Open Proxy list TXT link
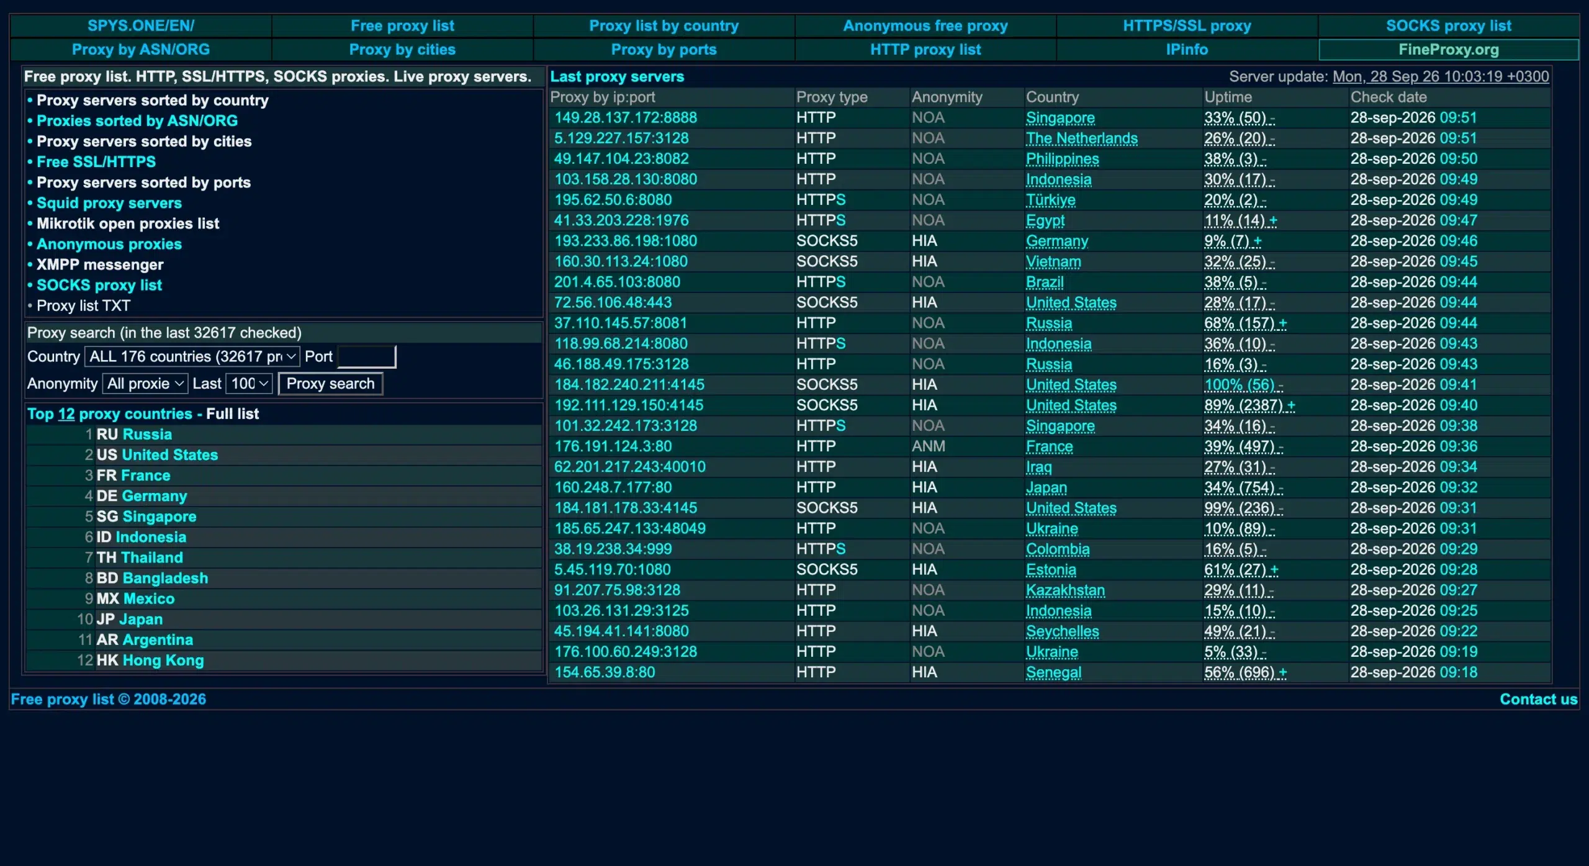The width and height of the screenshot is (1589, 866). point(83,306)
